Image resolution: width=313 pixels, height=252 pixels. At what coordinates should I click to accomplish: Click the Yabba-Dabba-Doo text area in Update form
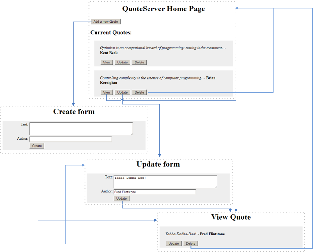point(165,182)
